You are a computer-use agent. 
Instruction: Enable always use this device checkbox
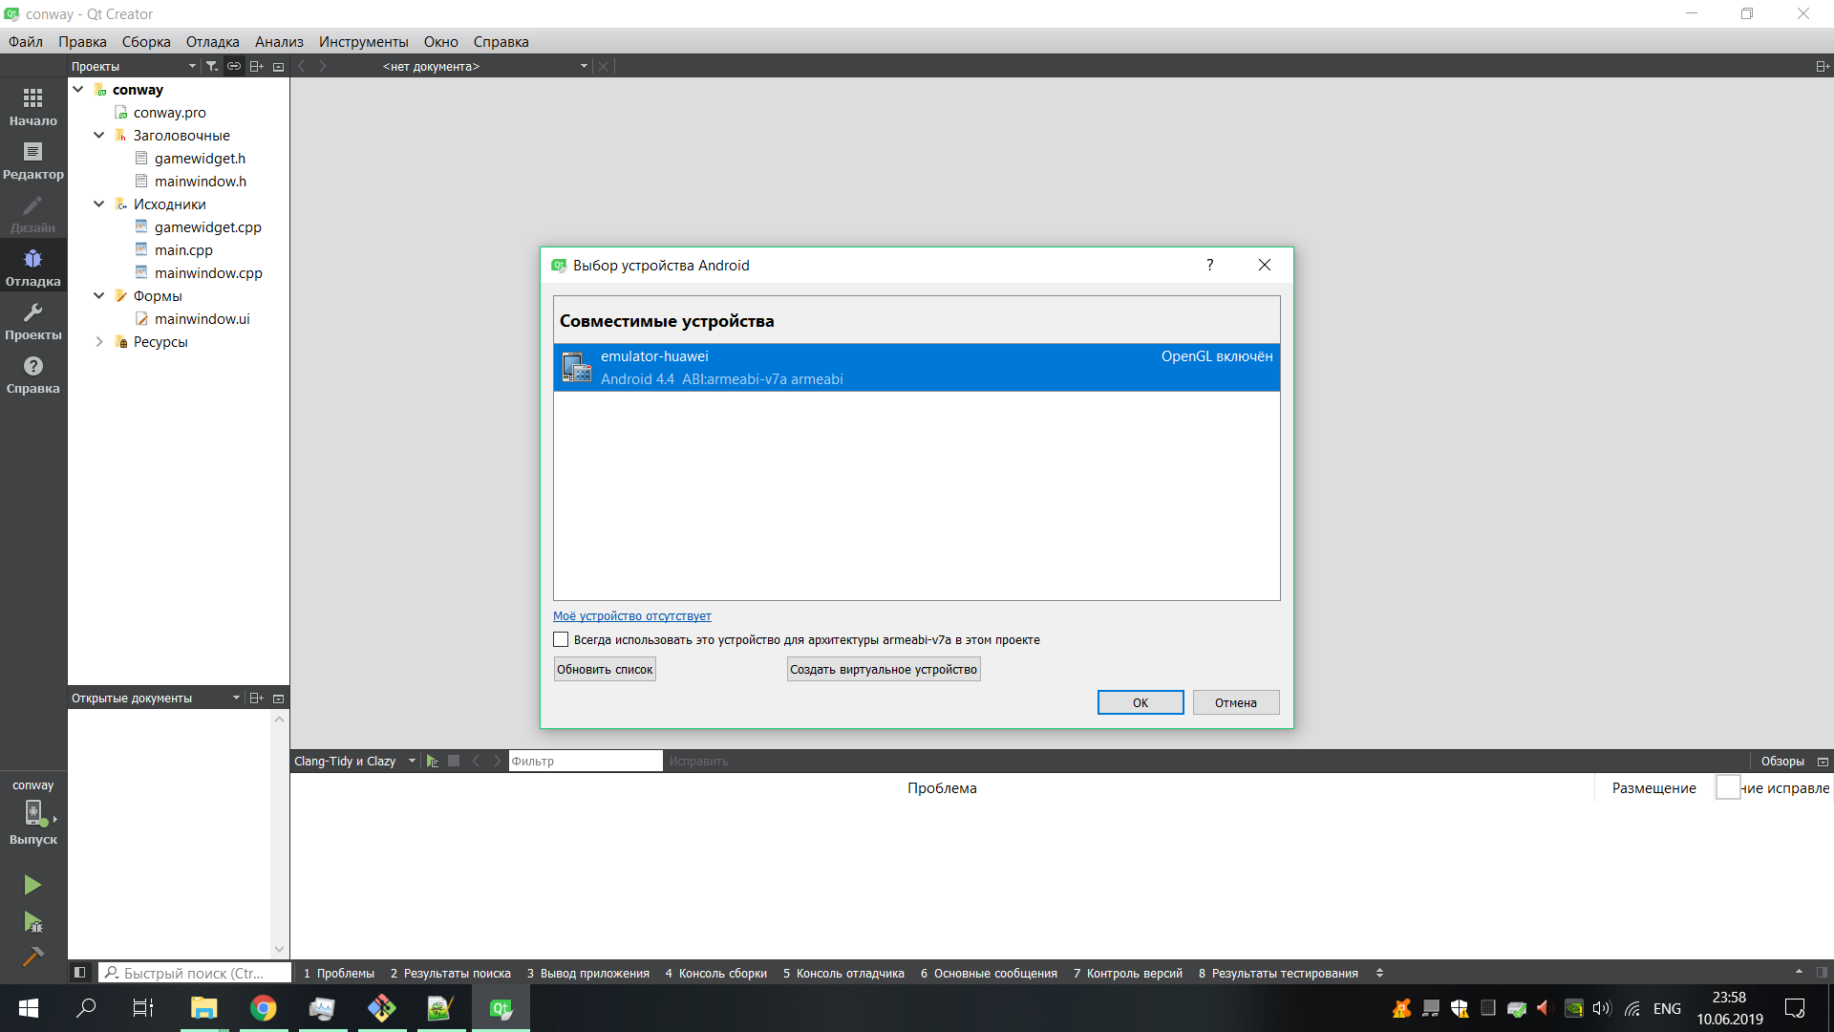(561, 639)
